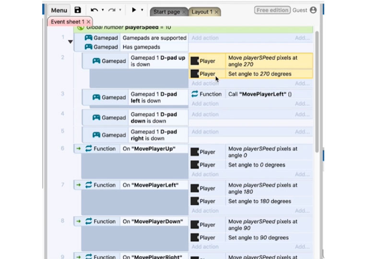Click the 'Add...' link in event 1 row
Screen dimensions: 366x259
point(302,38)
